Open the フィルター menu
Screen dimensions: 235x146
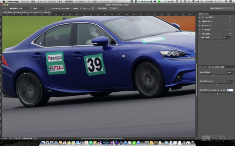tap(80, 2)
